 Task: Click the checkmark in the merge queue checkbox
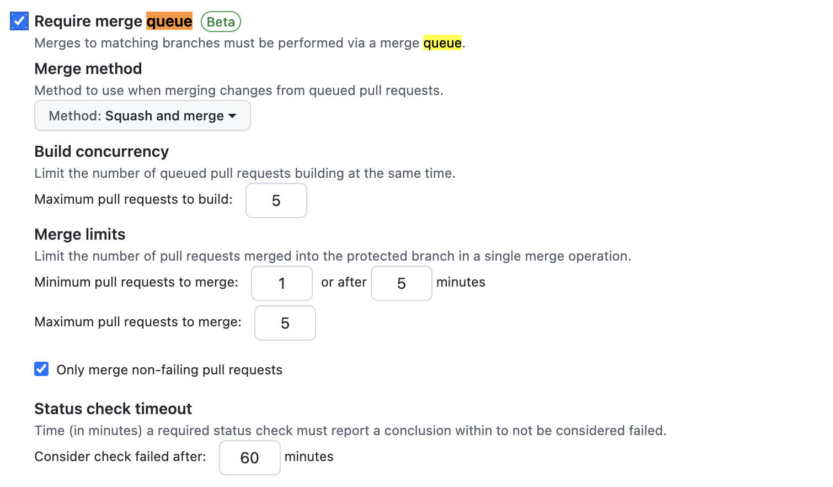pyautogui.click(x=19, y=21)
